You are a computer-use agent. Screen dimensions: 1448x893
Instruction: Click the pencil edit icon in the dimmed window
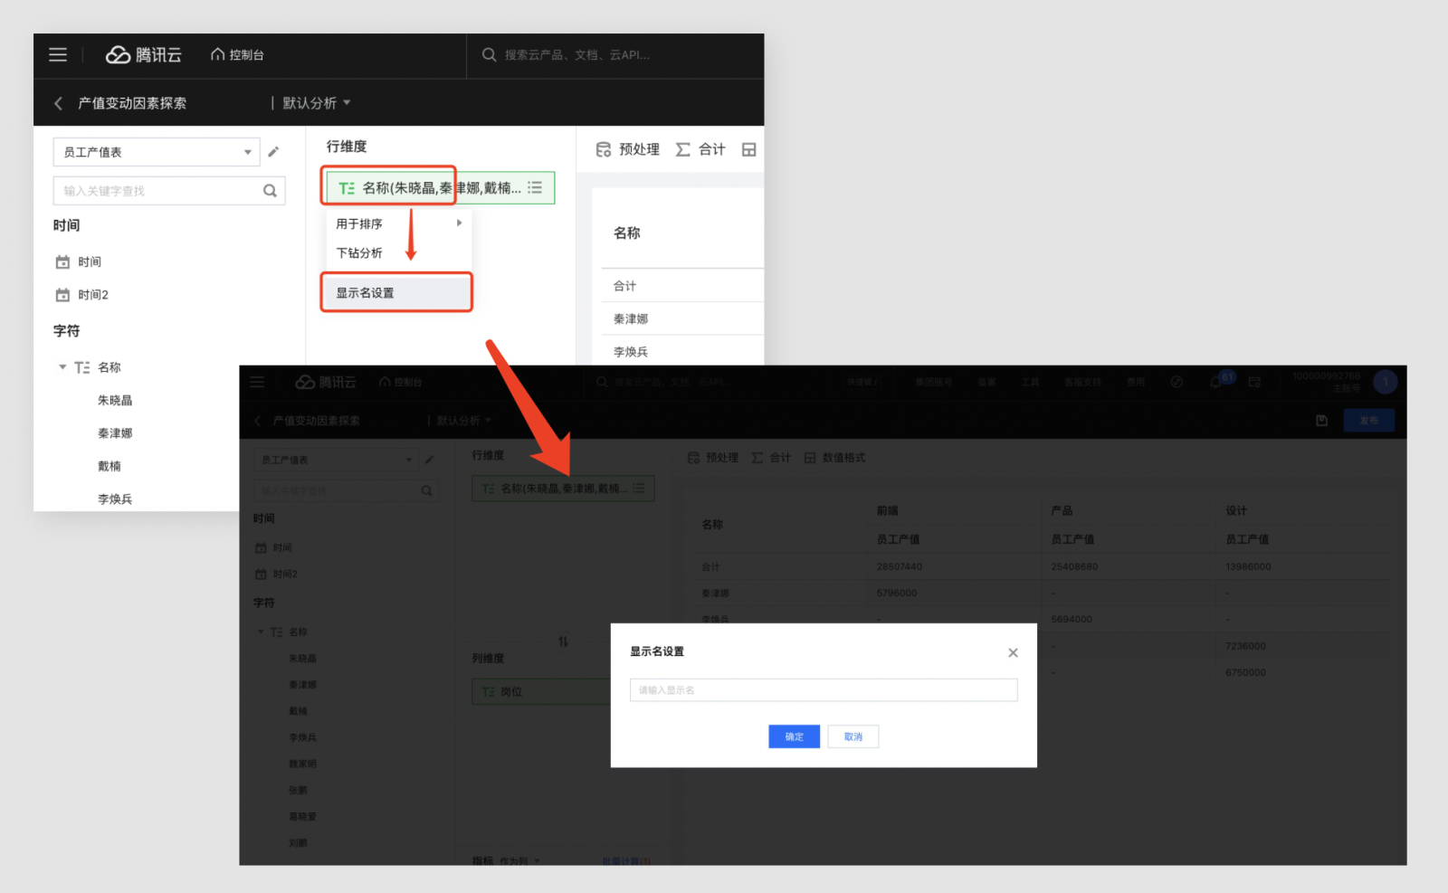click(x=430, y=460)
